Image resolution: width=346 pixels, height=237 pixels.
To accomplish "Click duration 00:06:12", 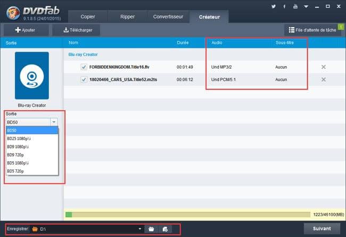I will coord(185,79).
